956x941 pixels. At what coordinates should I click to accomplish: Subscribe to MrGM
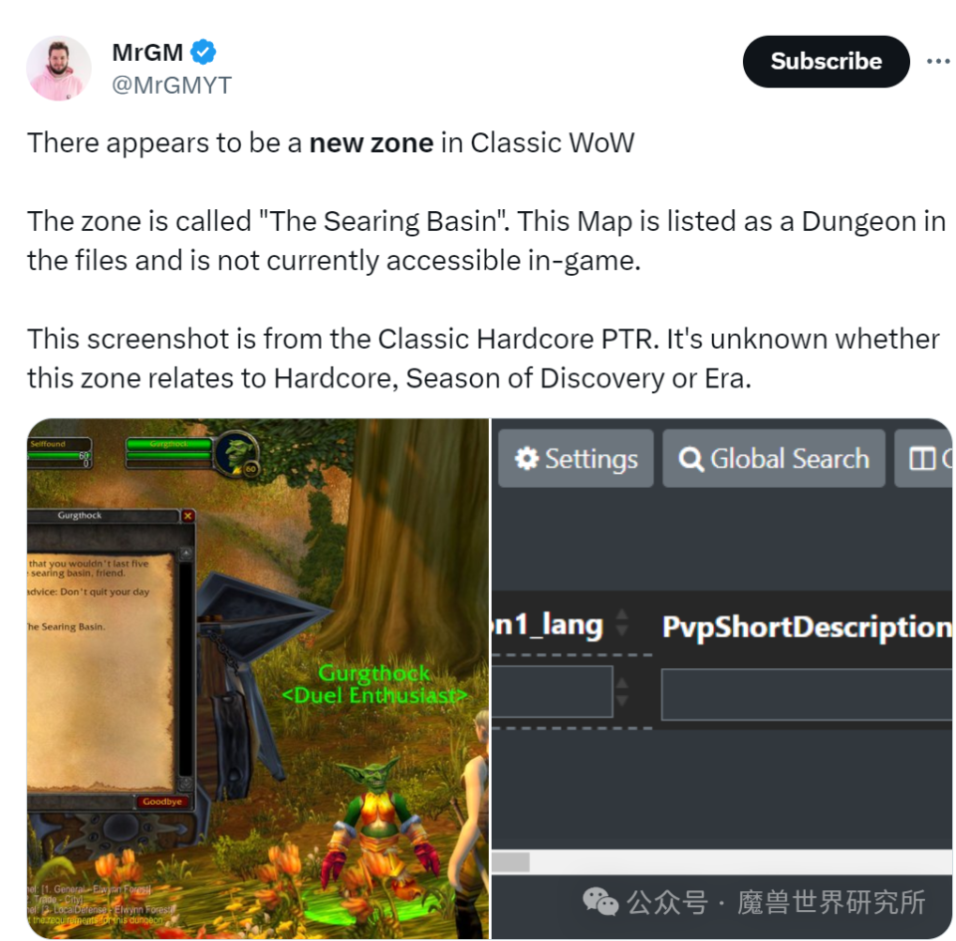click(826, 61)
